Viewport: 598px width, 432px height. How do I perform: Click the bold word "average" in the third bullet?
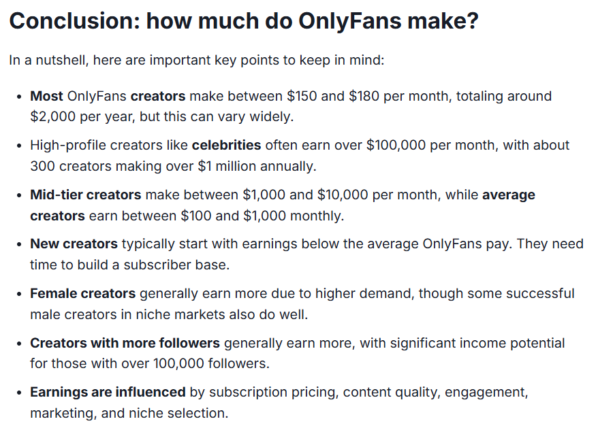click(x=509, y=195)
